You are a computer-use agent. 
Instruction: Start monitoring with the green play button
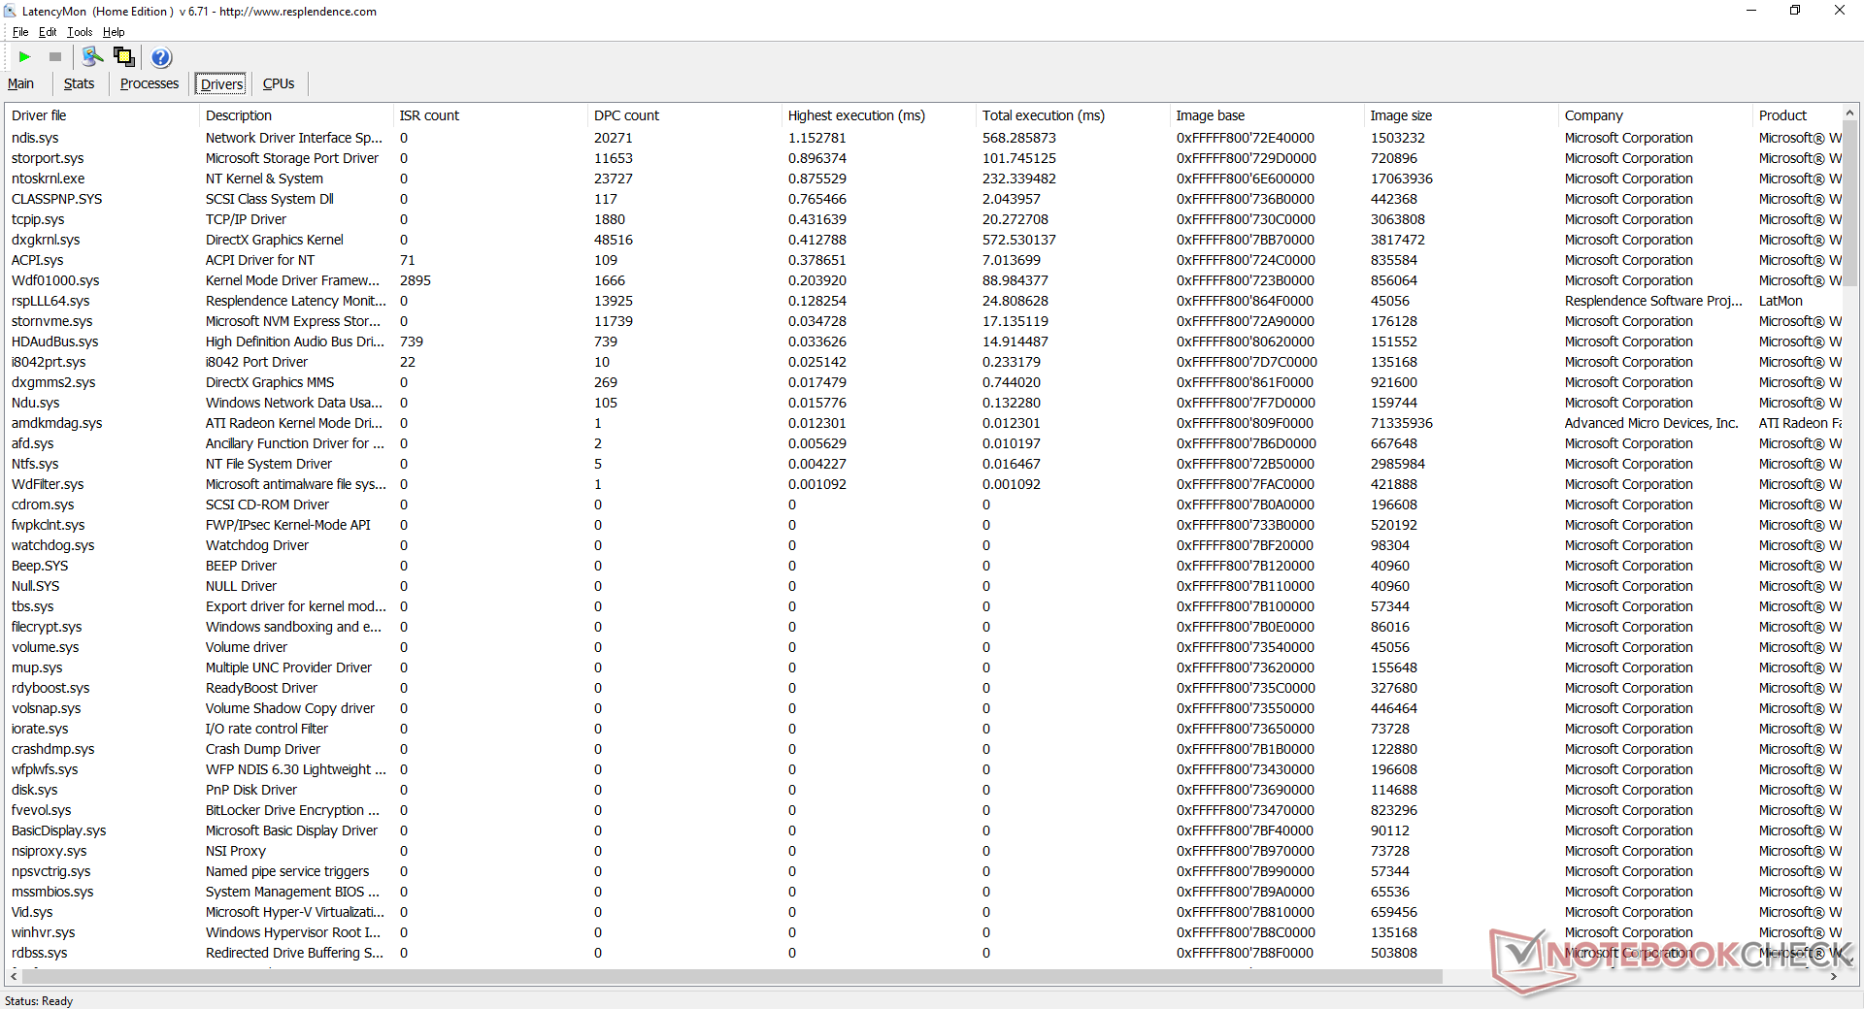(x=25, y=57)
